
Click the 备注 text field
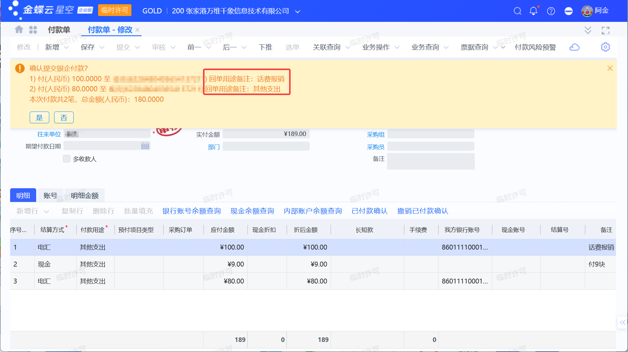point(430,161)
